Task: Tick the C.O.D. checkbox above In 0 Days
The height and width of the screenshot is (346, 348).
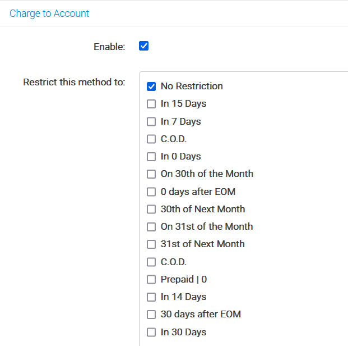Action: (151, 139)
